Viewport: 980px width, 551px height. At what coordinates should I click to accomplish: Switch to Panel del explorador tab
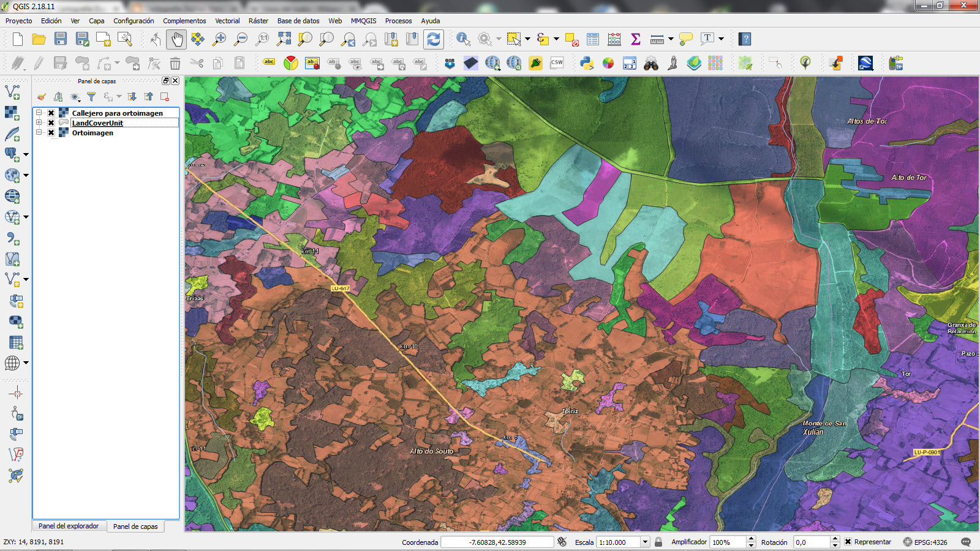[69, 526]
